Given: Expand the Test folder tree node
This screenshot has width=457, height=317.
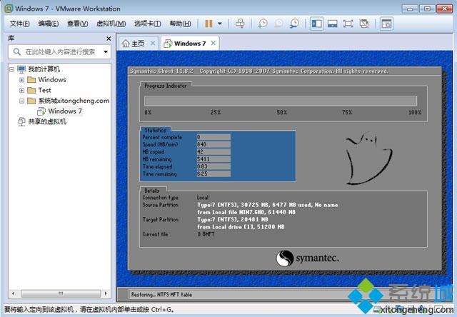Looking at the screenshot, I should pyautogui.click(x=21, y=91).
